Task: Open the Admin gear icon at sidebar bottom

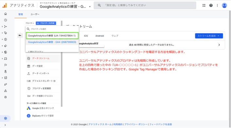Action: click(6, 118)
